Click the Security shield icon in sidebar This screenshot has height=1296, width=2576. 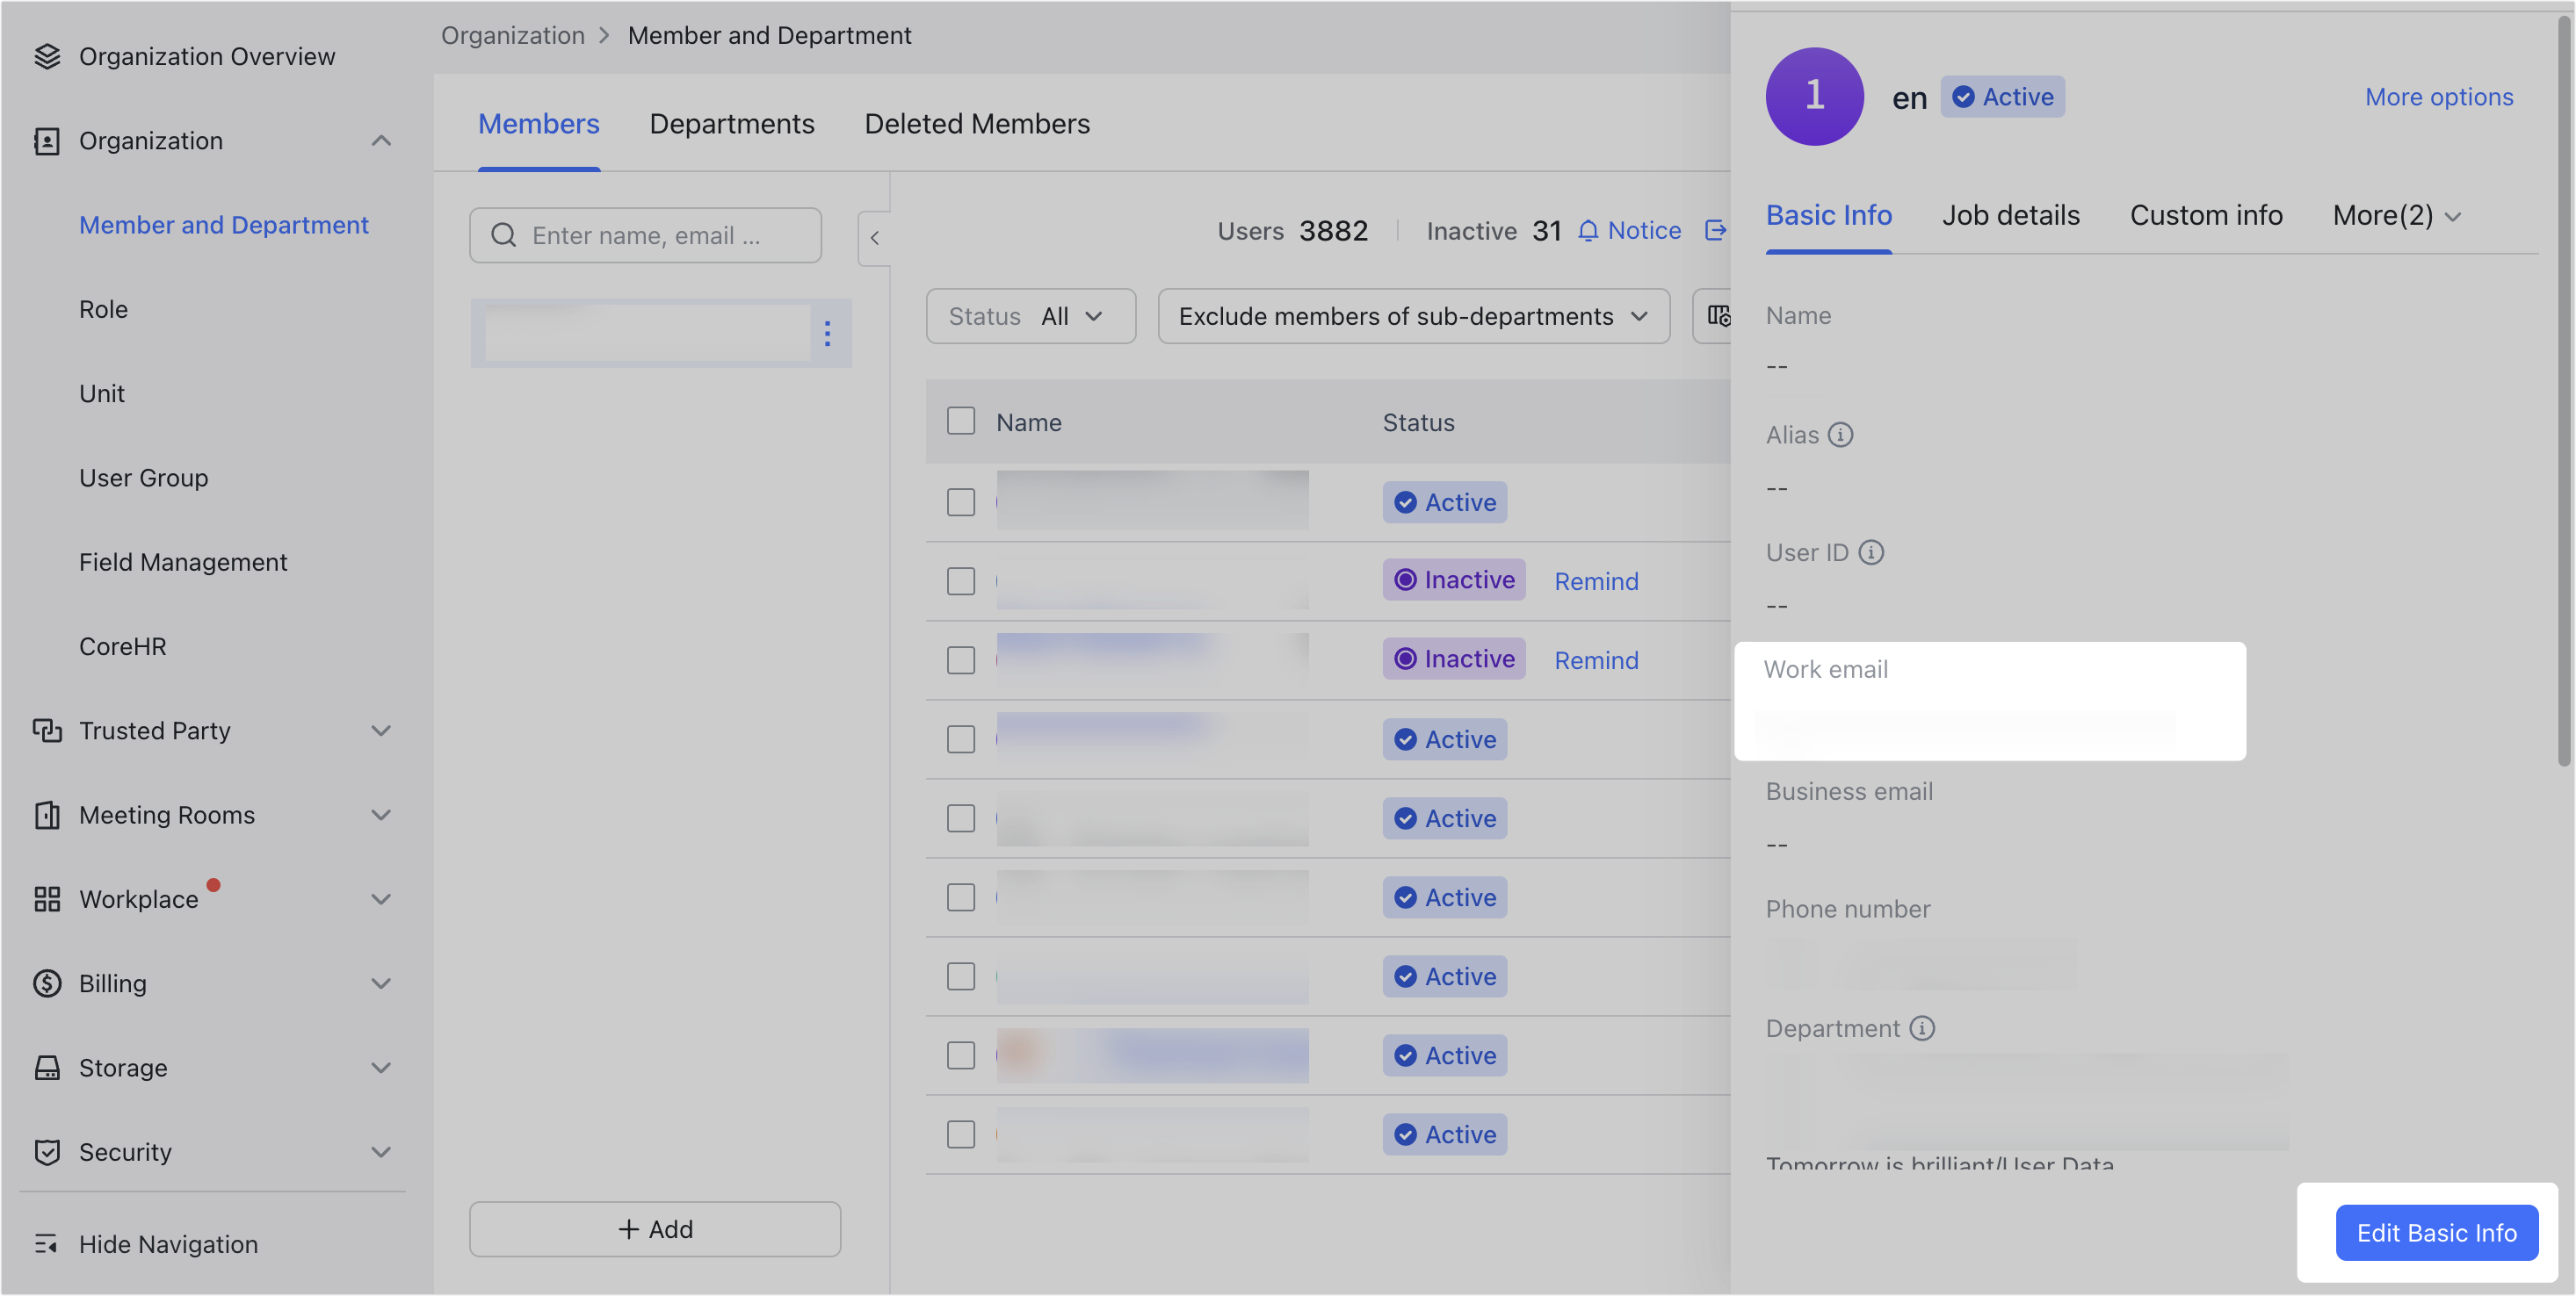(46, 1152)
